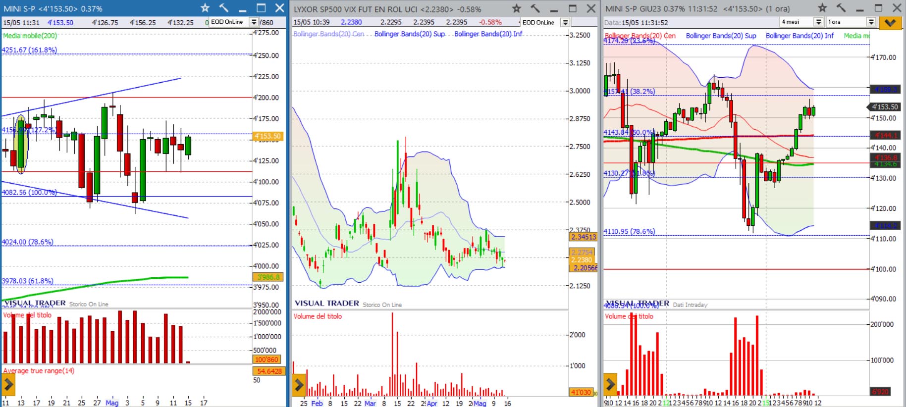
Task: Maximize the MINI S-P GIU23 window
Action: click(x=878, y=8)
